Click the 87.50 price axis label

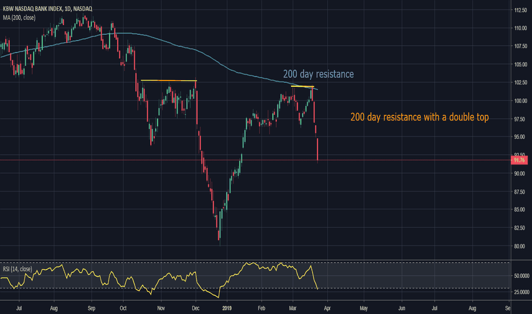(x=521, y=192)
